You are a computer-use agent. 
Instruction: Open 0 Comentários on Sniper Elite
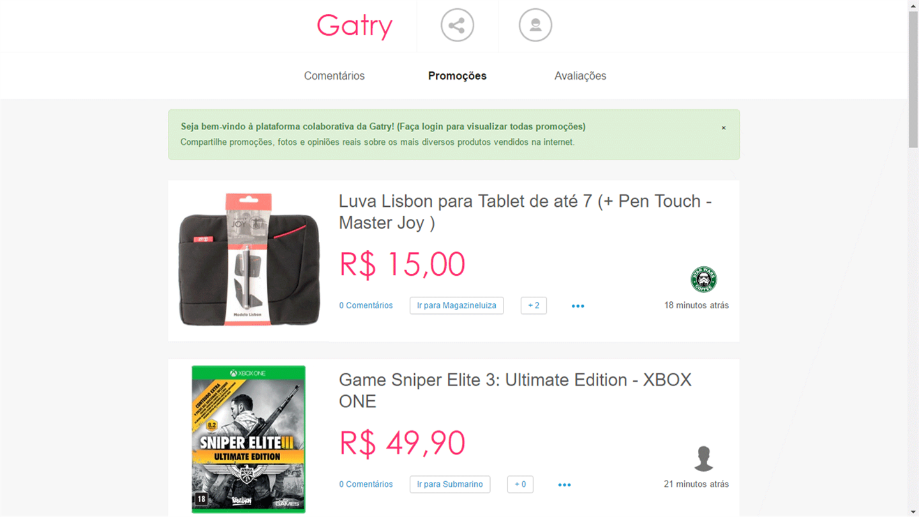click(366, 484)
